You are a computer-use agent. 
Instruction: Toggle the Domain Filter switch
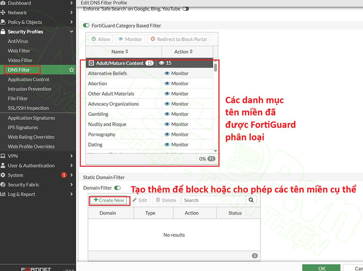point(118,187)
